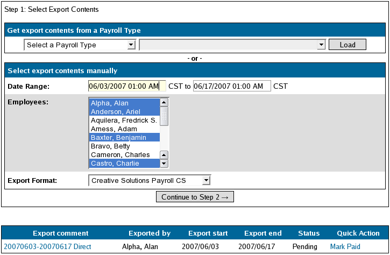Click the Load button
Image resolution: width=390 pixels, height=255 pixels.
[347, 45]
